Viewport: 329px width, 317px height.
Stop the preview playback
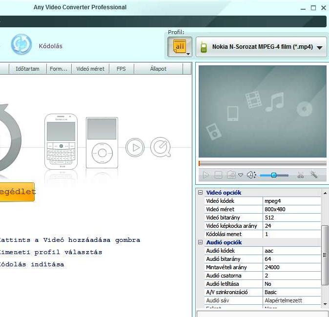(218, 175)
